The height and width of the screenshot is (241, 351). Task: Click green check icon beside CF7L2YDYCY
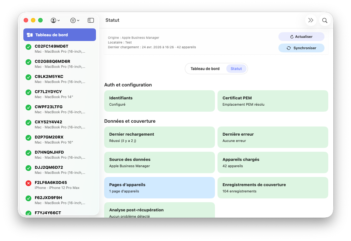[x=28, y=92]
